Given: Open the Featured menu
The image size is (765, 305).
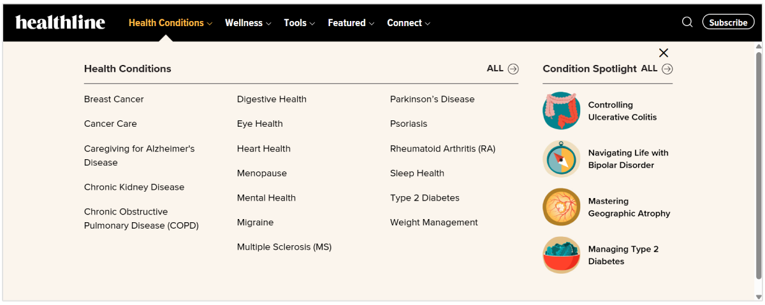Looking at the screenshot, I should click(x=351, y=23).
